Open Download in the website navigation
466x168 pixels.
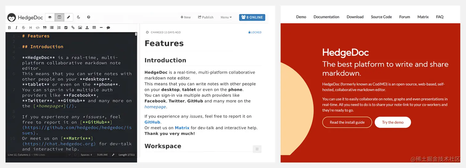point(355,17)
